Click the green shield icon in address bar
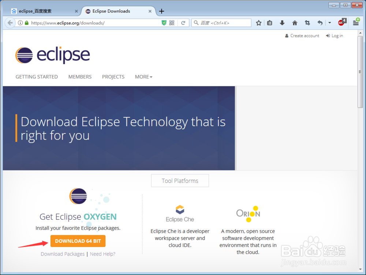This screenshot has height=275, width=366. pyautogui.click(x=164, y=23)
